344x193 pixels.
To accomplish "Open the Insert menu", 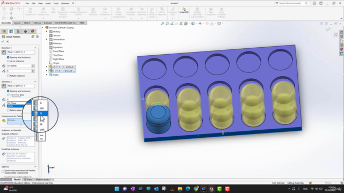I will (x=48, y=3).
